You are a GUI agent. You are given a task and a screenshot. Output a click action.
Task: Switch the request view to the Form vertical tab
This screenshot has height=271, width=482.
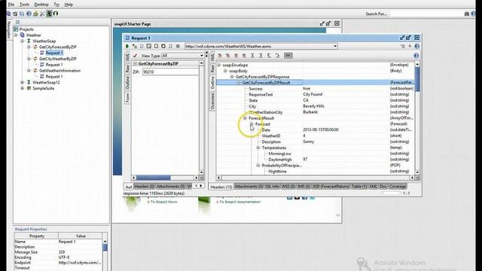(127, 98)
